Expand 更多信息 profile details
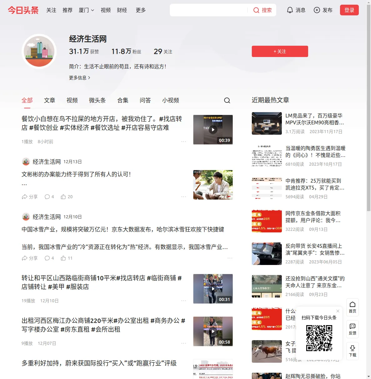 point(79,78)
